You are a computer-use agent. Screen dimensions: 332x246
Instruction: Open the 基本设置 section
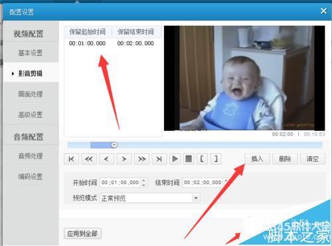click(x=31, y=53)
